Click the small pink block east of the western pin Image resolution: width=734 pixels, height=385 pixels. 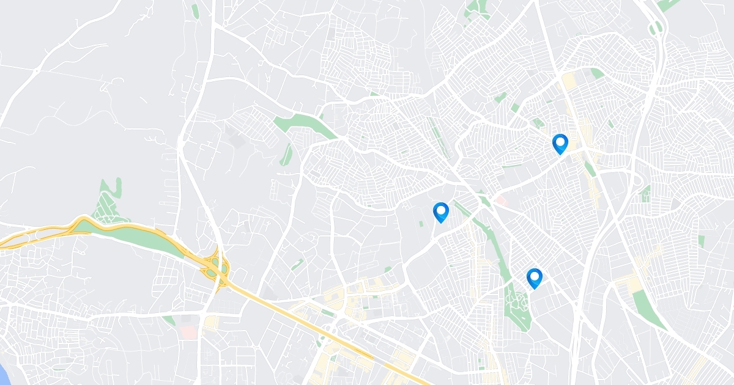point(501,200)
